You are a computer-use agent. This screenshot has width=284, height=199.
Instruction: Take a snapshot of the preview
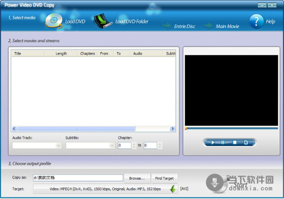coord(246,143)
